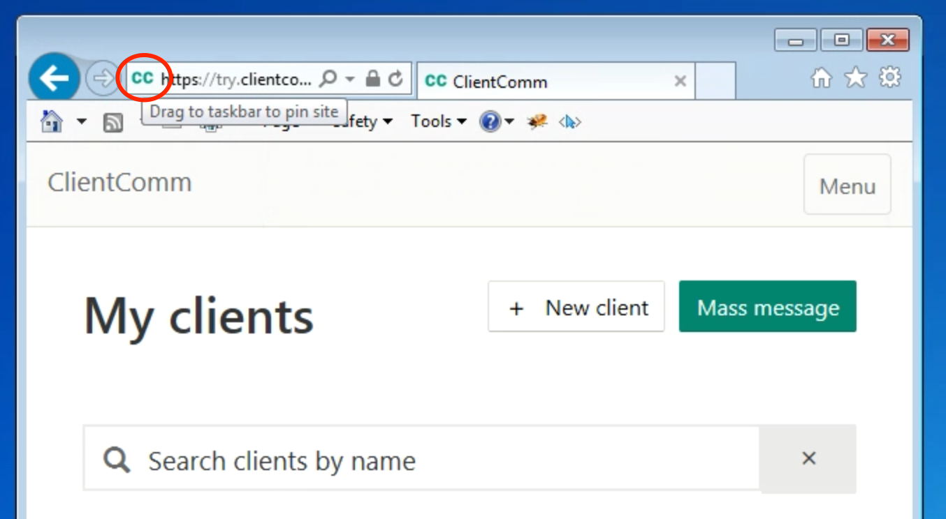This screenshot has height=519, width=946.
Task: Go back with the browser Back arrow
Action: coord(54,78)
